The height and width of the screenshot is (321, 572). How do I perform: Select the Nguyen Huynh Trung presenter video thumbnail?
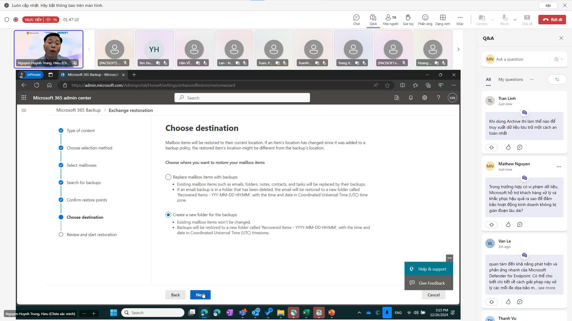49,49
